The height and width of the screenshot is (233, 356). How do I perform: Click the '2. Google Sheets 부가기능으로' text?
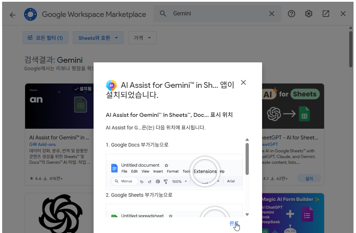[139, 195]
